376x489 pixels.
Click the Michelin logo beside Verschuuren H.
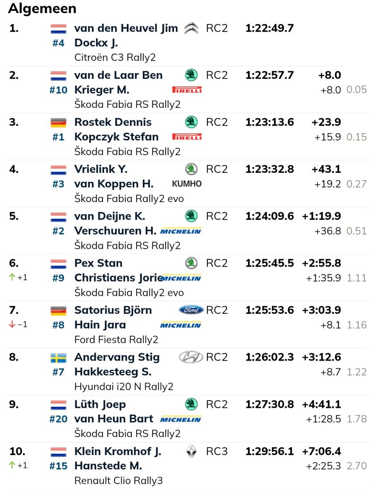[x=180, y=231]
